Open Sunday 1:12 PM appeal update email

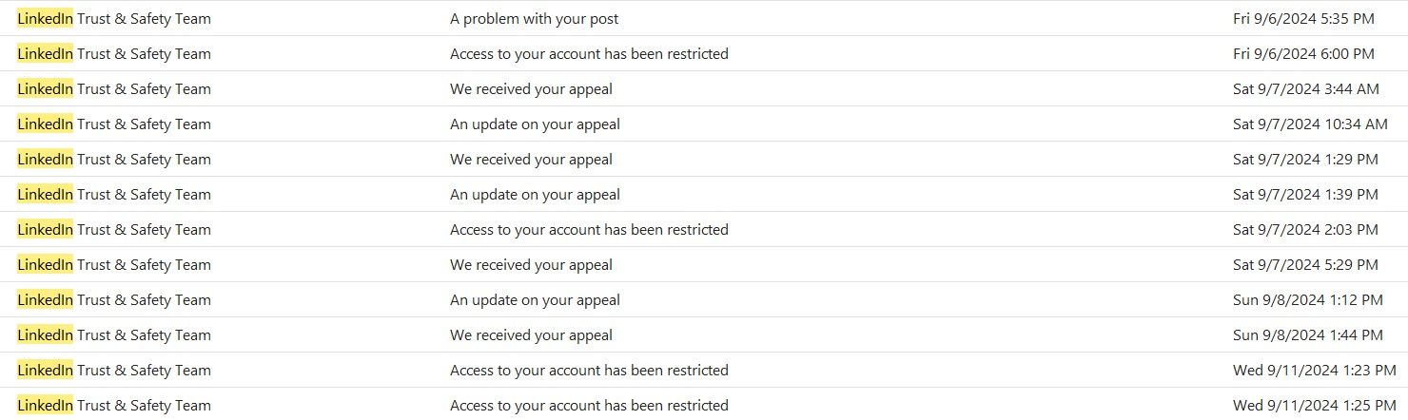[535, 300]
